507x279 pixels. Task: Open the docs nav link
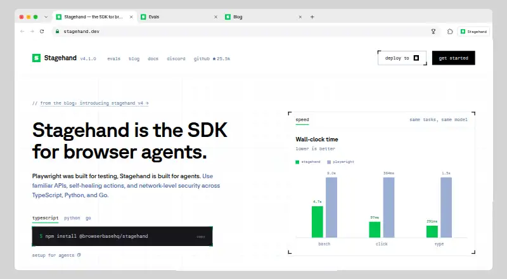(153, 58)
